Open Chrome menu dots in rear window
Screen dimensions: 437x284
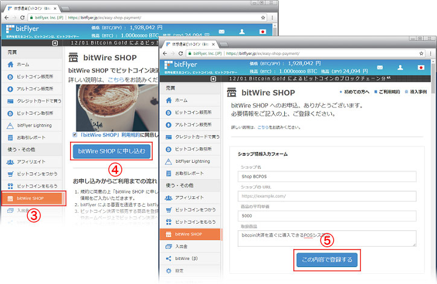click(272, 17)
